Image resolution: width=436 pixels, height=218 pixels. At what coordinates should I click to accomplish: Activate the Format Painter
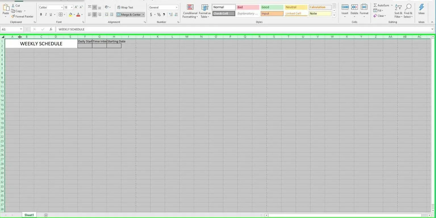coord(22,16)
